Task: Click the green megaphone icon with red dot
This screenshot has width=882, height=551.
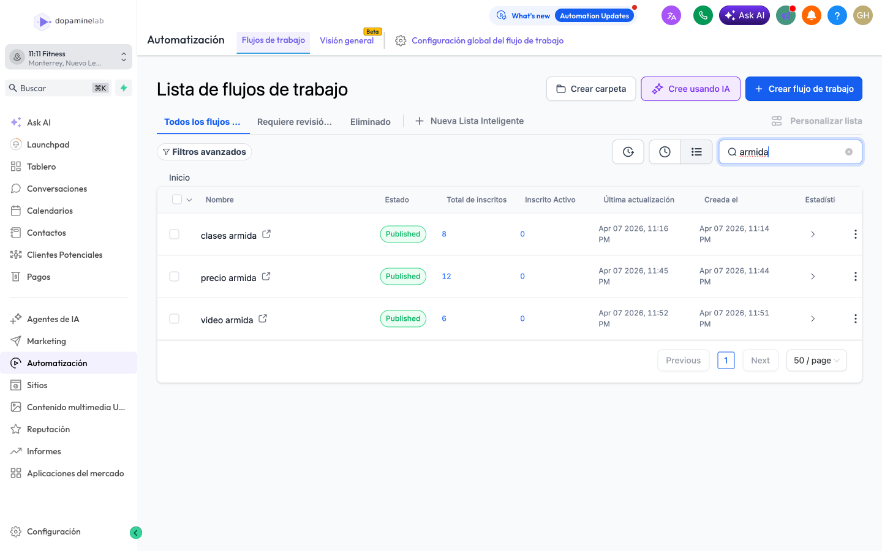Action: [786, 16]
